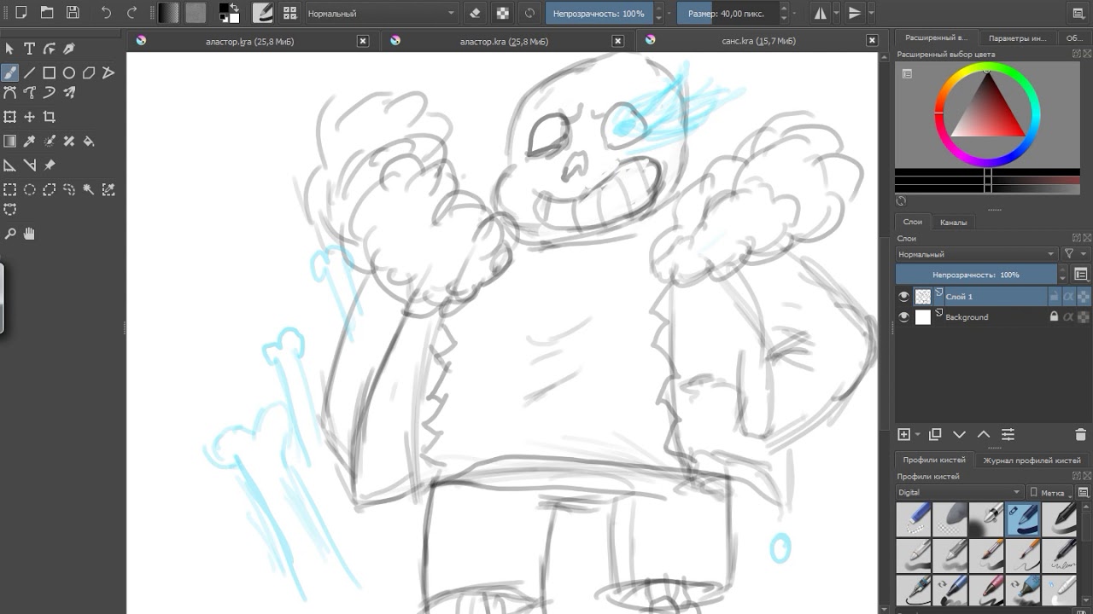Select the Magic Wand contiguous selection tool
The image size is (1093, 614).
point(89,190)
